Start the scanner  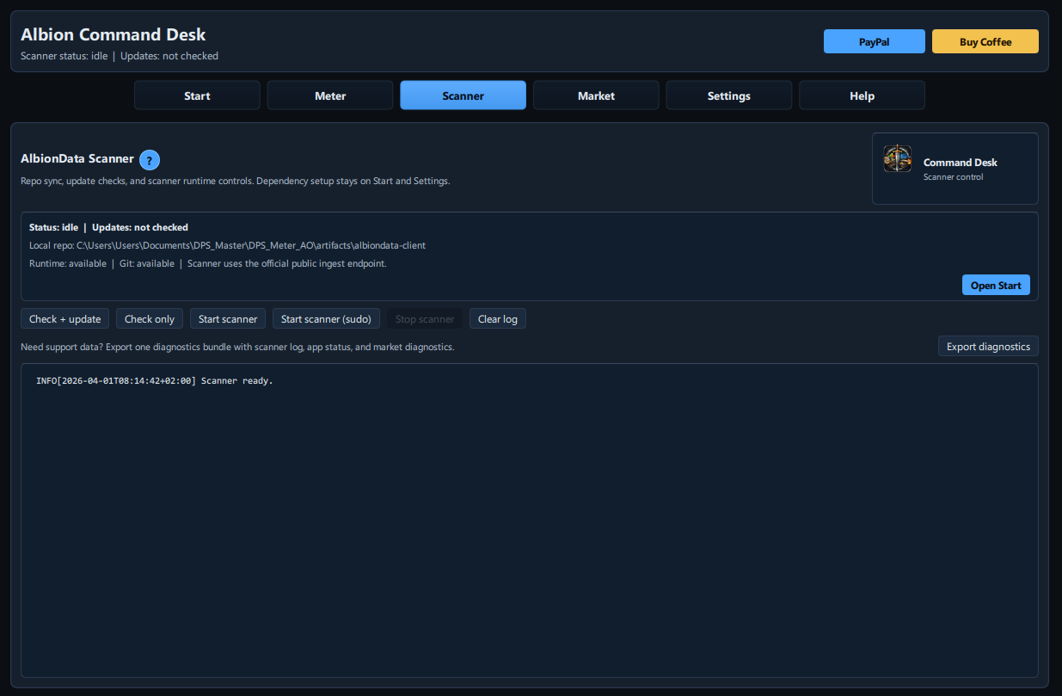tap(227, 318)
